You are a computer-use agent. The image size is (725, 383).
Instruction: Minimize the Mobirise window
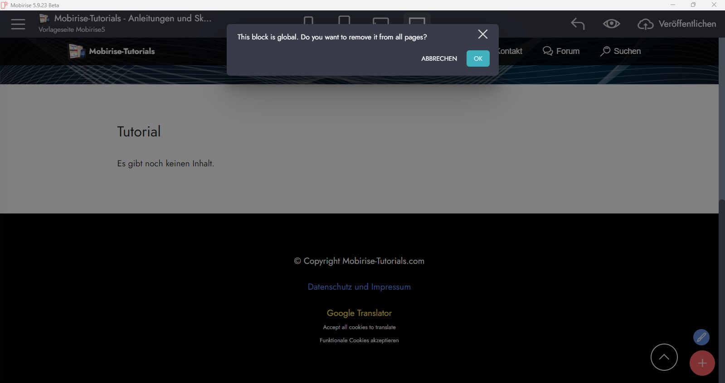673,5
